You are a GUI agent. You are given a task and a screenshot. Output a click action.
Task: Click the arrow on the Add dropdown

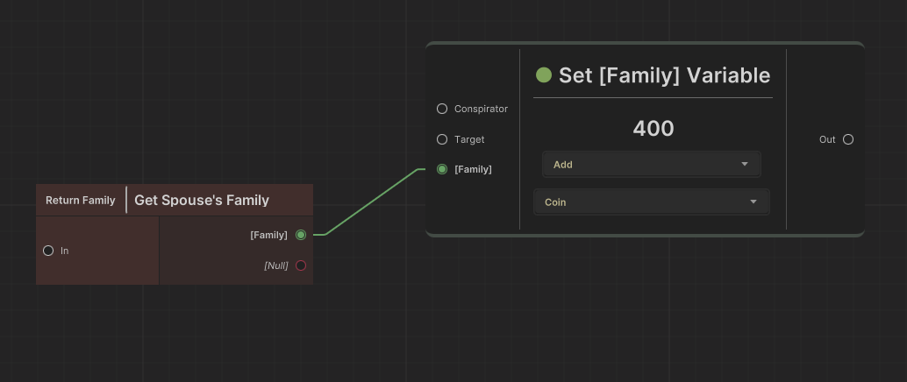click(745, 165)
